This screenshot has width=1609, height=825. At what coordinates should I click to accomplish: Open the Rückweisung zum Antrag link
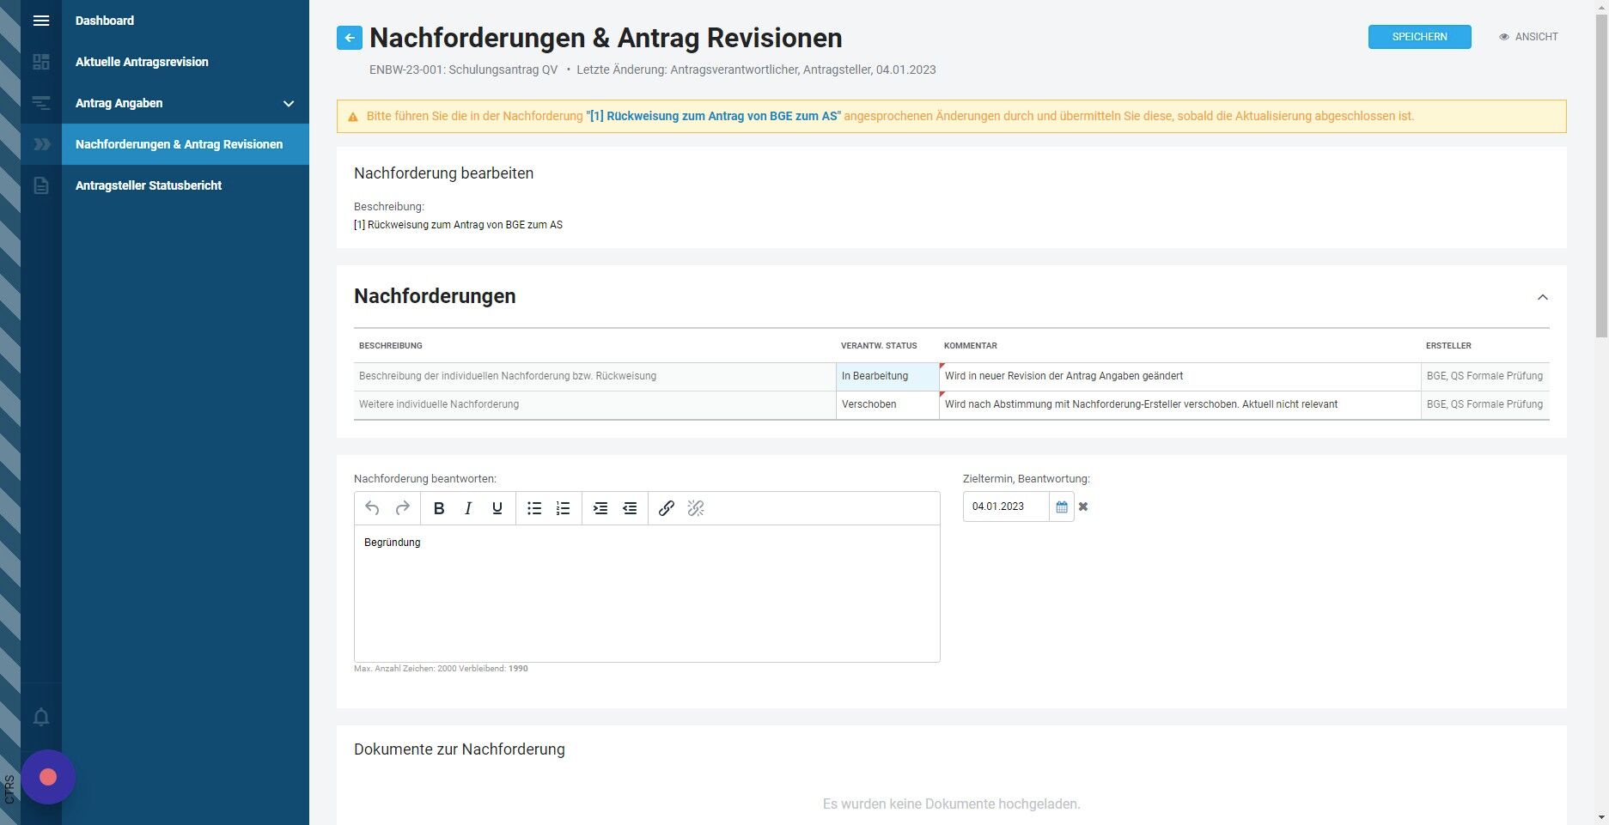coord(713,116)
